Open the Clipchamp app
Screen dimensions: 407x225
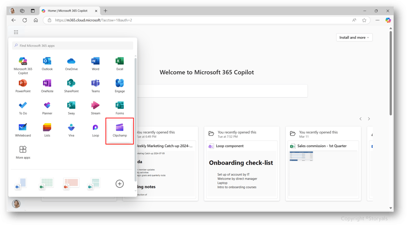[x=120, y=130]
